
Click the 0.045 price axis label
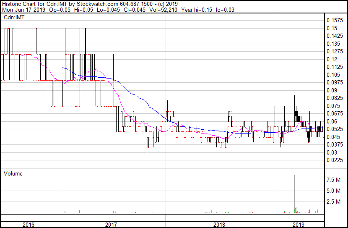point(333,137)
